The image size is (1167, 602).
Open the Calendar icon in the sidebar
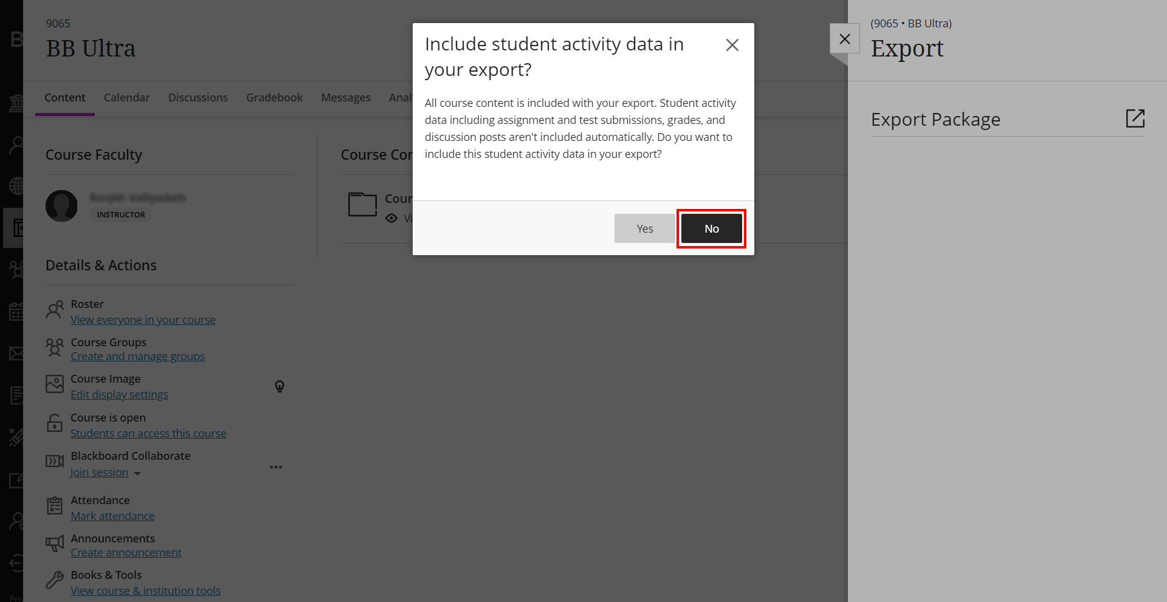point(15,312)
